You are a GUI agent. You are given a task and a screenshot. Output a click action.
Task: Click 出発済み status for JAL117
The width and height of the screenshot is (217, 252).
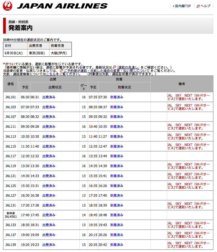[x=49, y=156]
